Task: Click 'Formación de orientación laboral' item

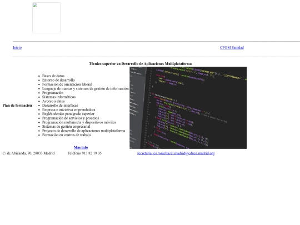Action: point(67,84)
